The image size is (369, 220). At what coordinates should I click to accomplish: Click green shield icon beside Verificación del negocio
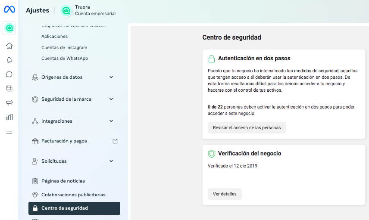tap(212, 154)
